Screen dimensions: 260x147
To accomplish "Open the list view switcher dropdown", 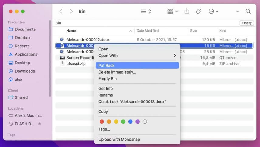I will coord(146,12).
